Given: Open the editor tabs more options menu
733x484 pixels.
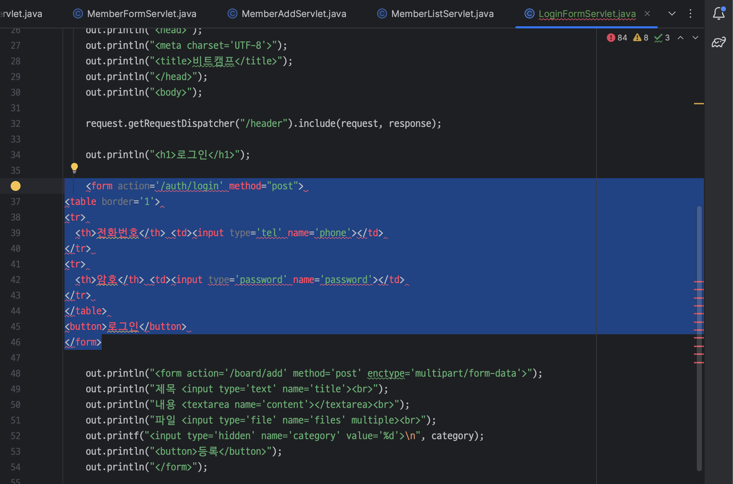Looking at the screenshot, I should [690, 13].
